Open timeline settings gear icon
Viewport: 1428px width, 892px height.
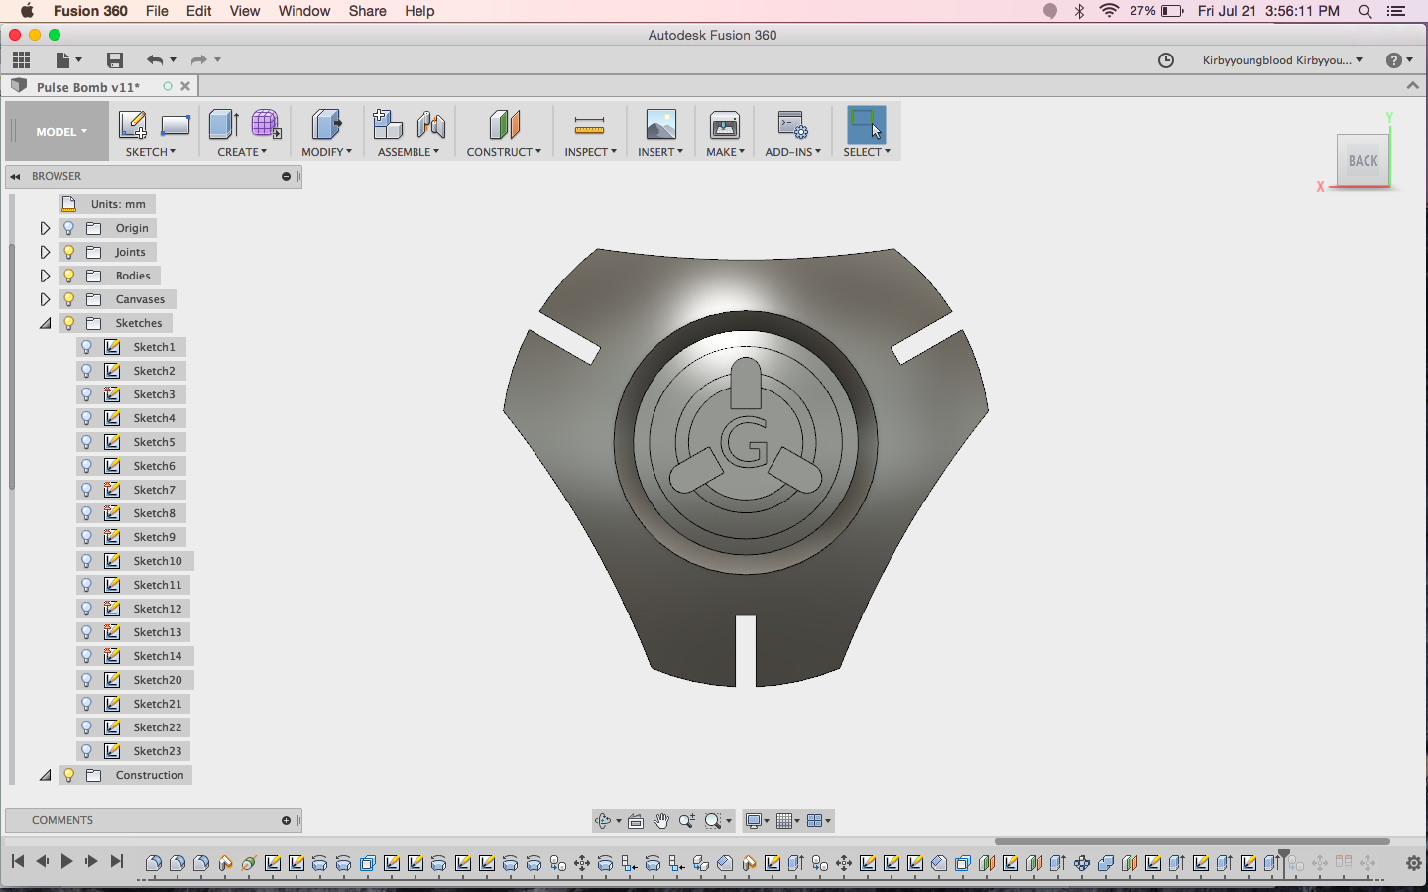click(x=1414, y=863)
